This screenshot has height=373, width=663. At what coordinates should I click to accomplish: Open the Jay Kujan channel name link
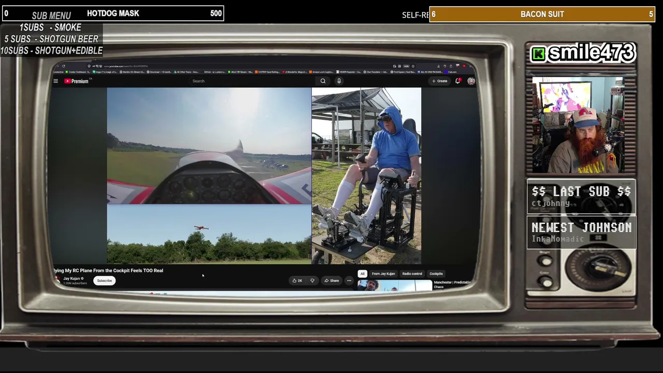tap(71, 278)
